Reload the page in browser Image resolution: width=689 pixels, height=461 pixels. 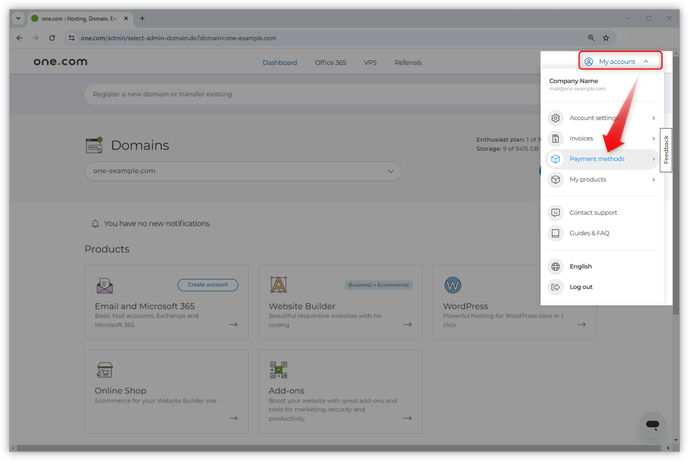[x=52, y=38]
